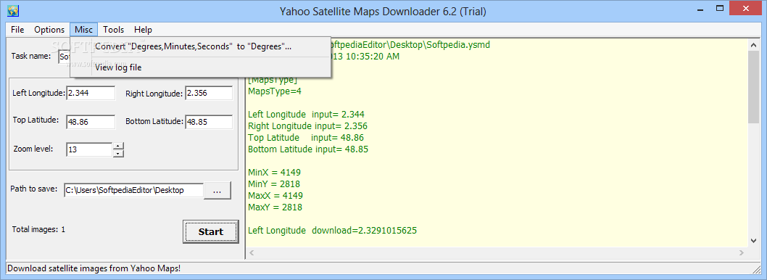Open the Tools menu
The width and height of the screenshot is (767, 280).
[114, 29]
